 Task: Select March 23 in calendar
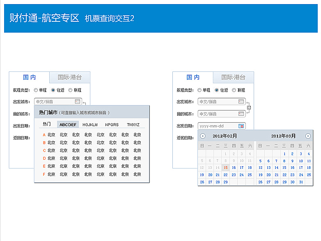(293, 175)
